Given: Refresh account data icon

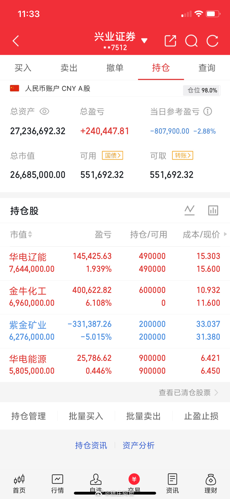Looking at the screenshot, I should pyautogui.click(x=212, y=41).
